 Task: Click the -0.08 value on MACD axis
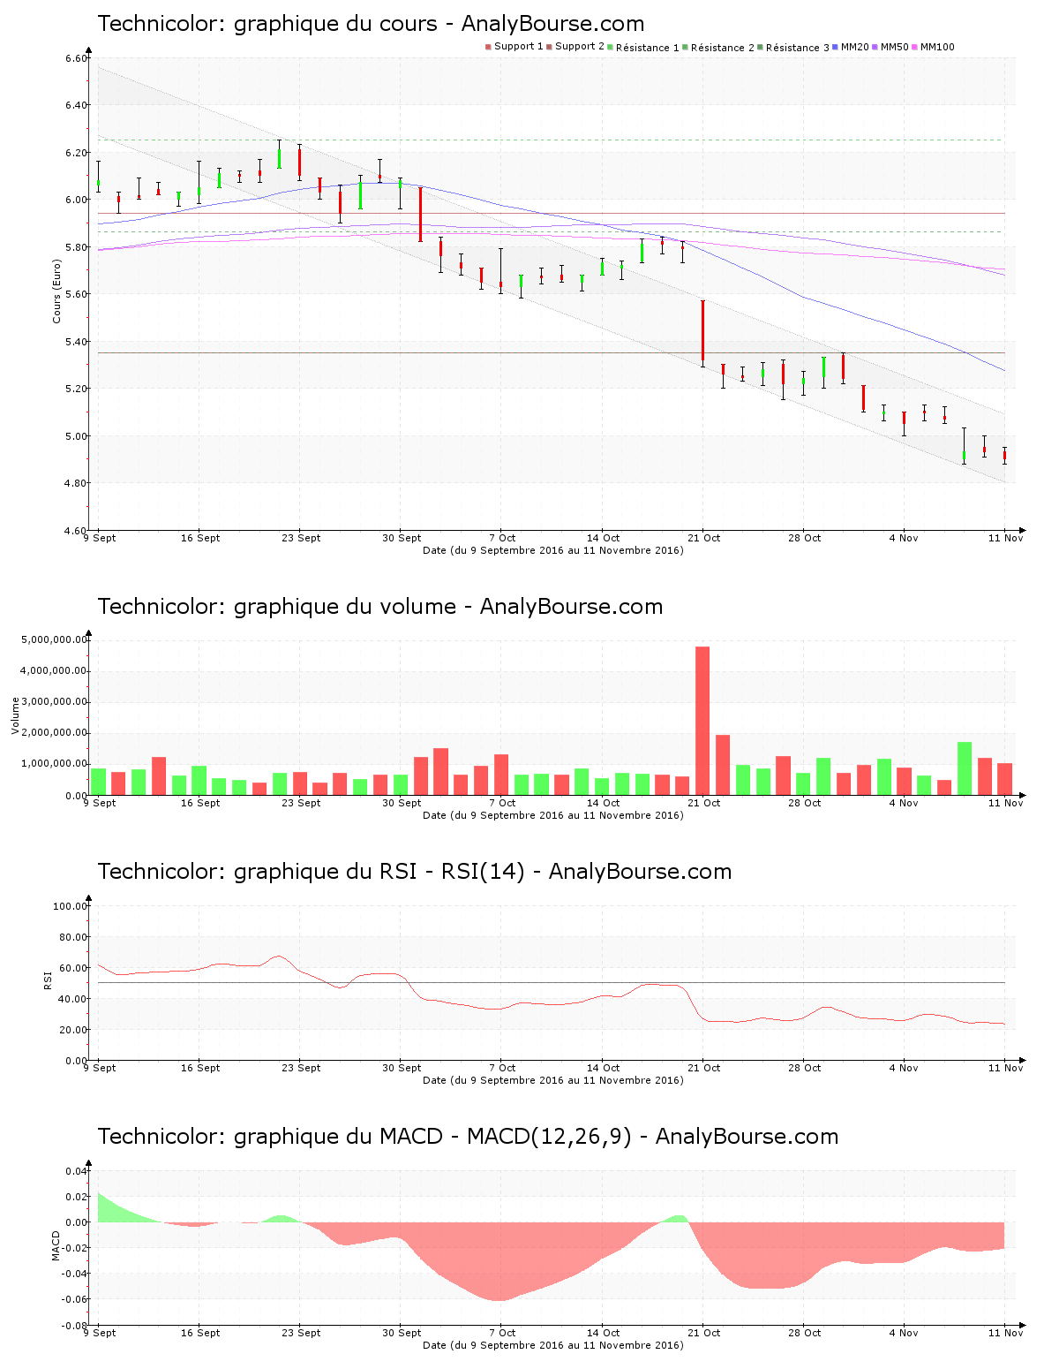[75, 1326]
